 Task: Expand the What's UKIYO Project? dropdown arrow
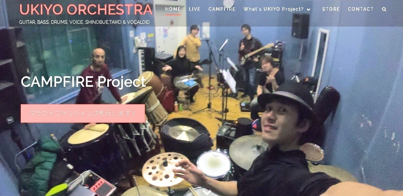pyautogui.click(x=308, y=10)
